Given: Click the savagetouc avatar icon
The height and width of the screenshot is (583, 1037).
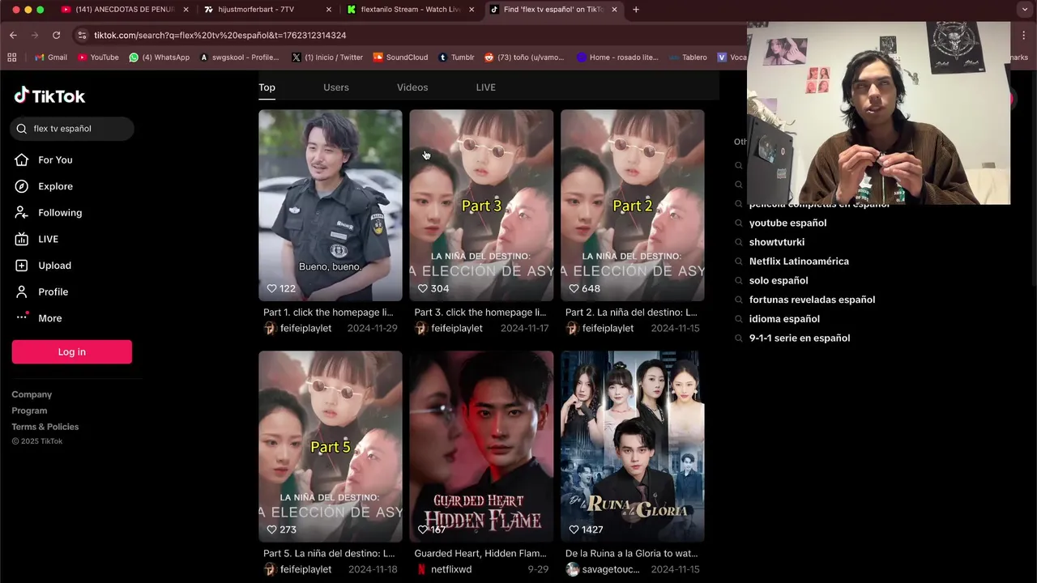Looking at the screenshot, I should (x=572, y=569).
